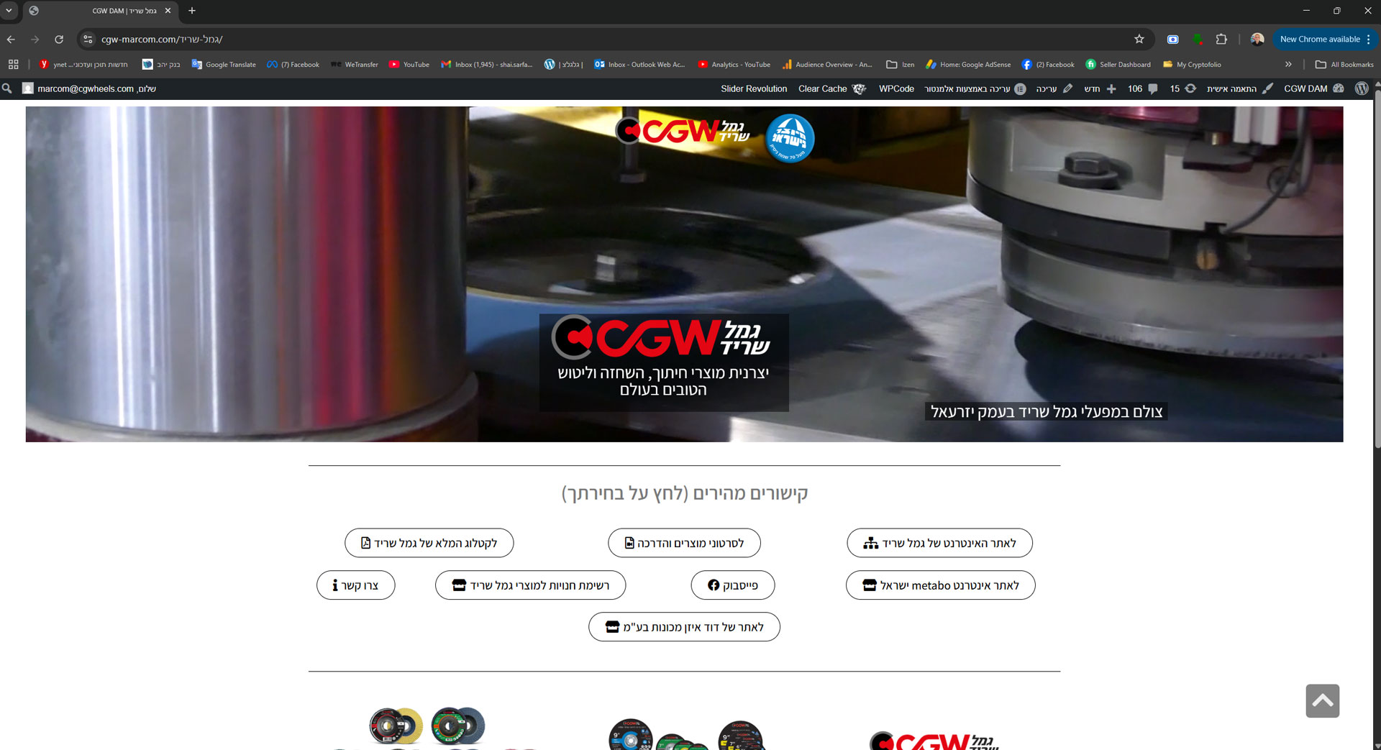Click the Chrome profile avatar
Viewport: 1381px width, 750px height.
1257,39
